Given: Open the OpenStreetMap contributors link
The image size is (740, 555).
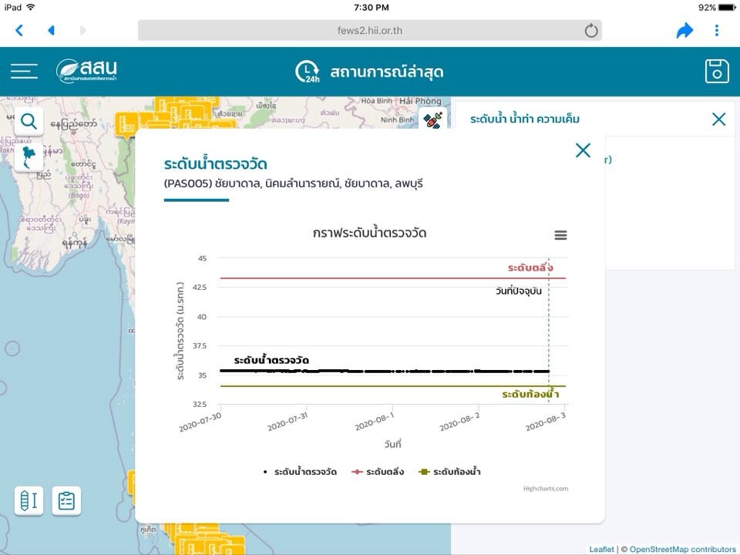Looking at the screenshot, I should tap(682, 549).
